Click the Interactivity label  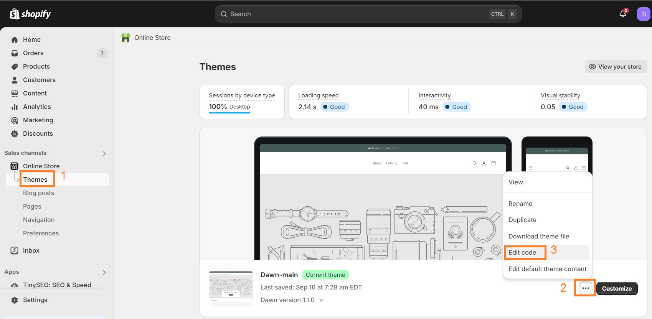434,95
